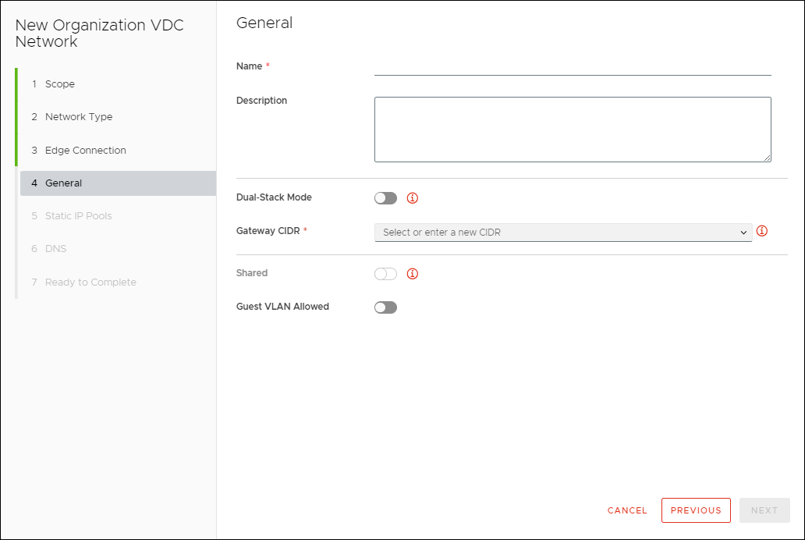The image size is (805, 540).
Task: Click the Previous button
Action: (696, 510)
